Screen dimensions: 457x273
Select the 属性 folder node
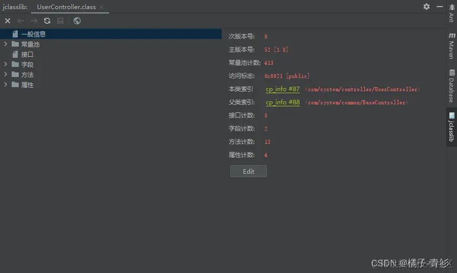[27, 85]
